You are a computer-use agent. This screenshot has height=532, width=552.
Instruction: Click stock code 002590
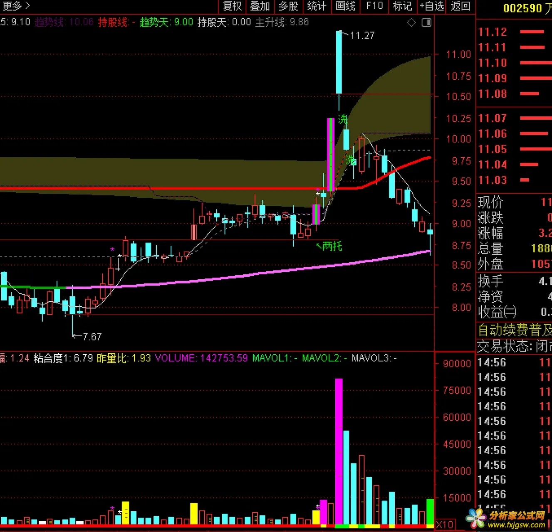click(x=522, y=8)
